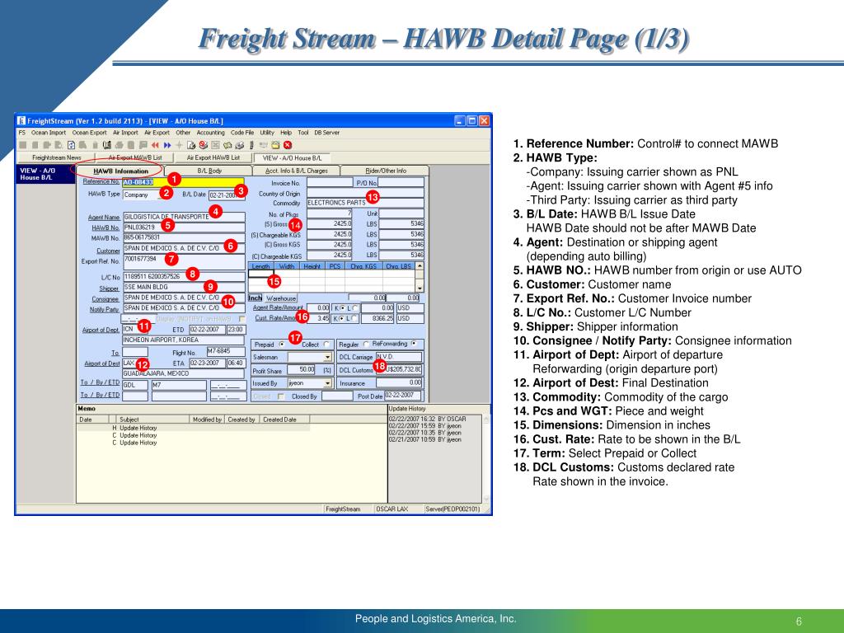Click scroll-up arrow of dimensions grid
844x633 pixels.
420,266
